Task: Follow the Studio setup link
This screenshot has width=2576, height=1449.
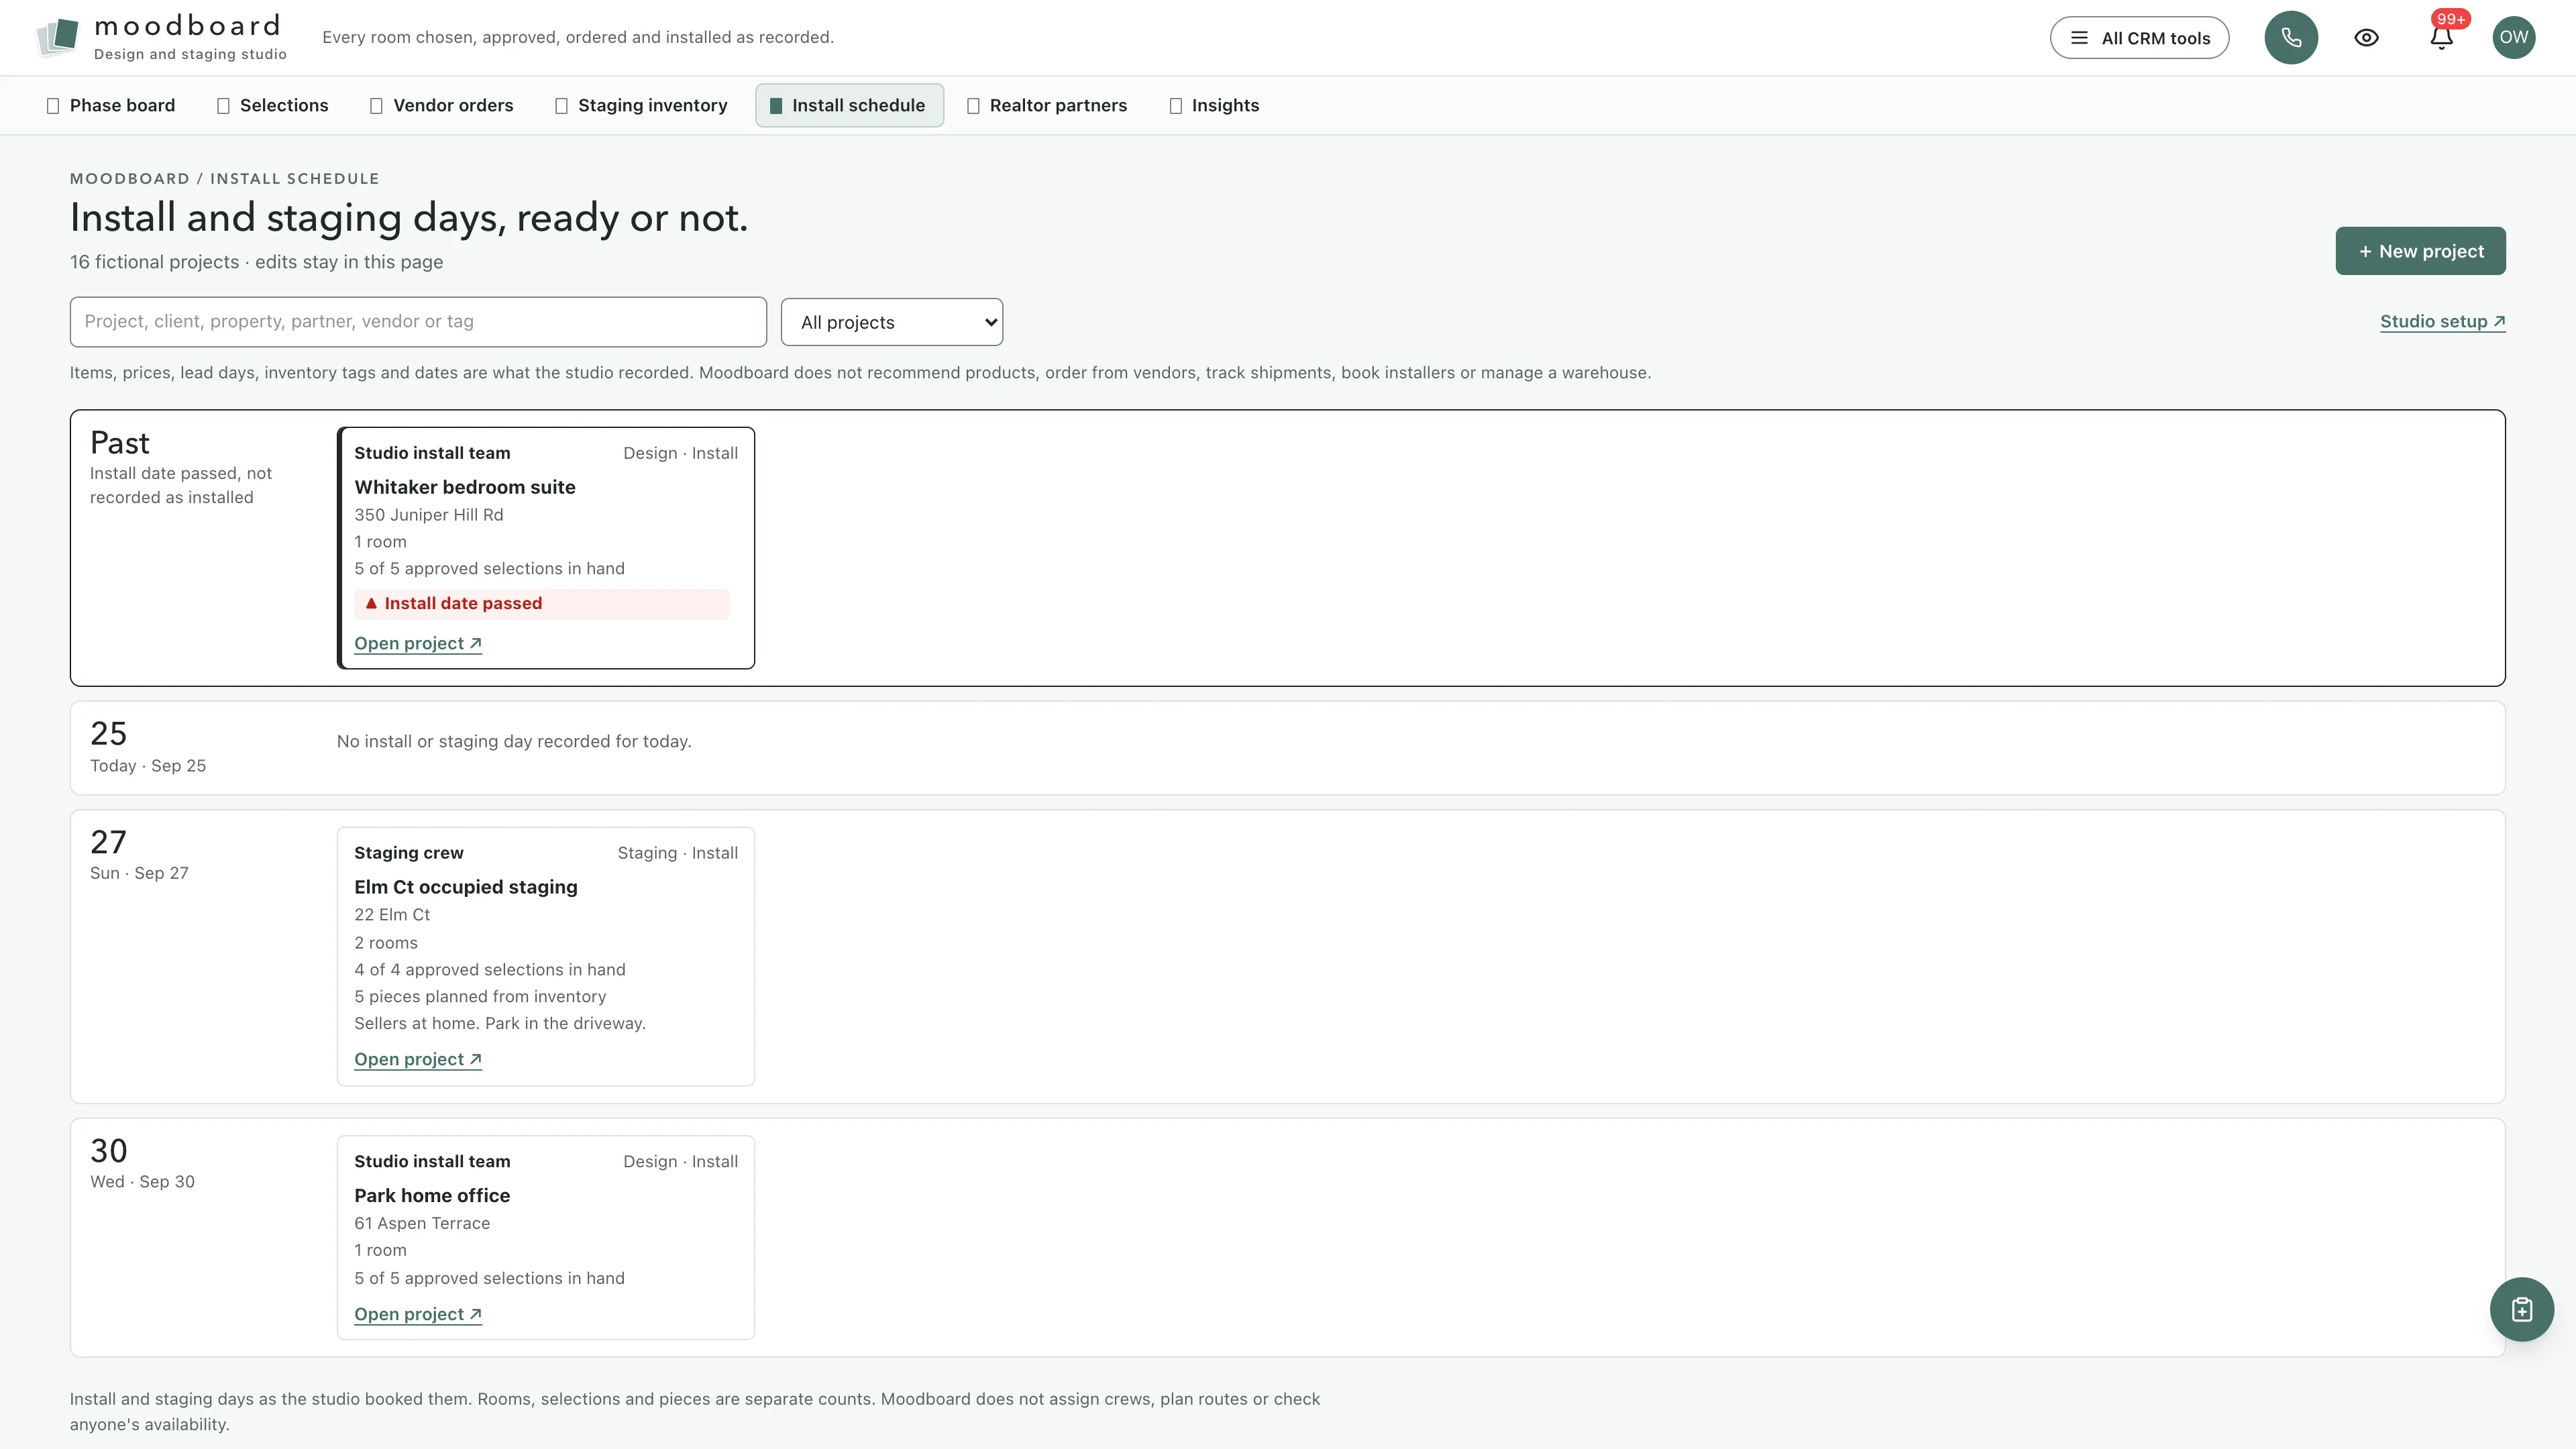Action: pyautogui.click(x=2442, y=321)
